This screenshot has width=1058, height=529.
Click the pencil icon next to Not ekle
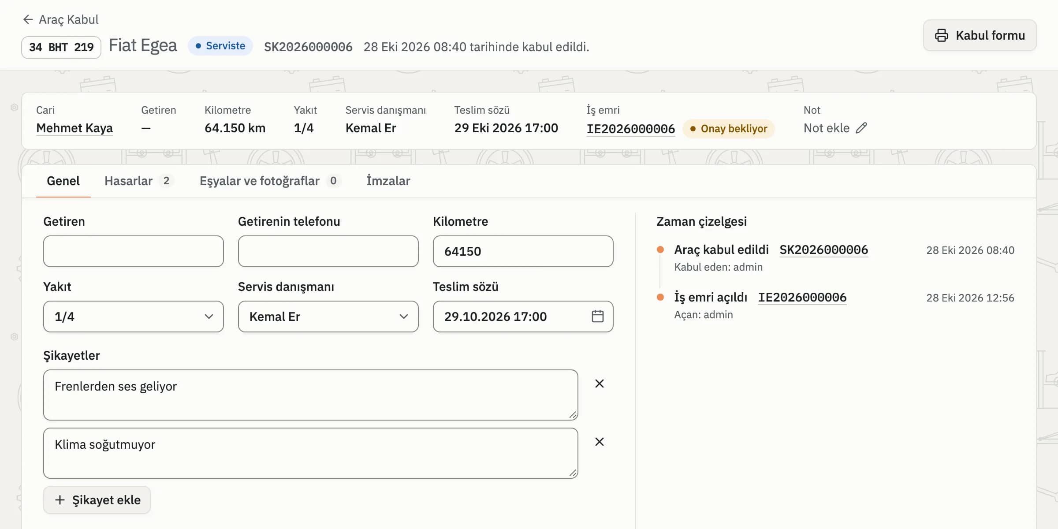[861, 128]
